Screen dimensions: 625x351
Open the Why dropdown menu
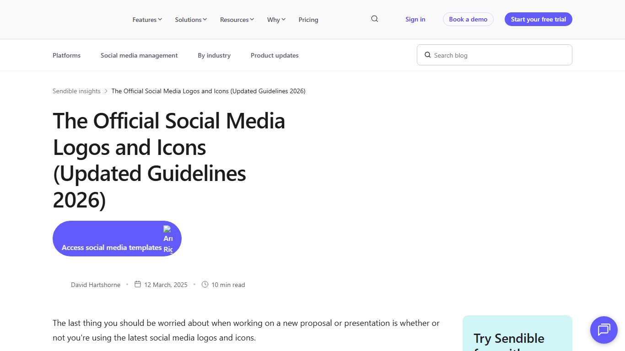pos(276,20)
